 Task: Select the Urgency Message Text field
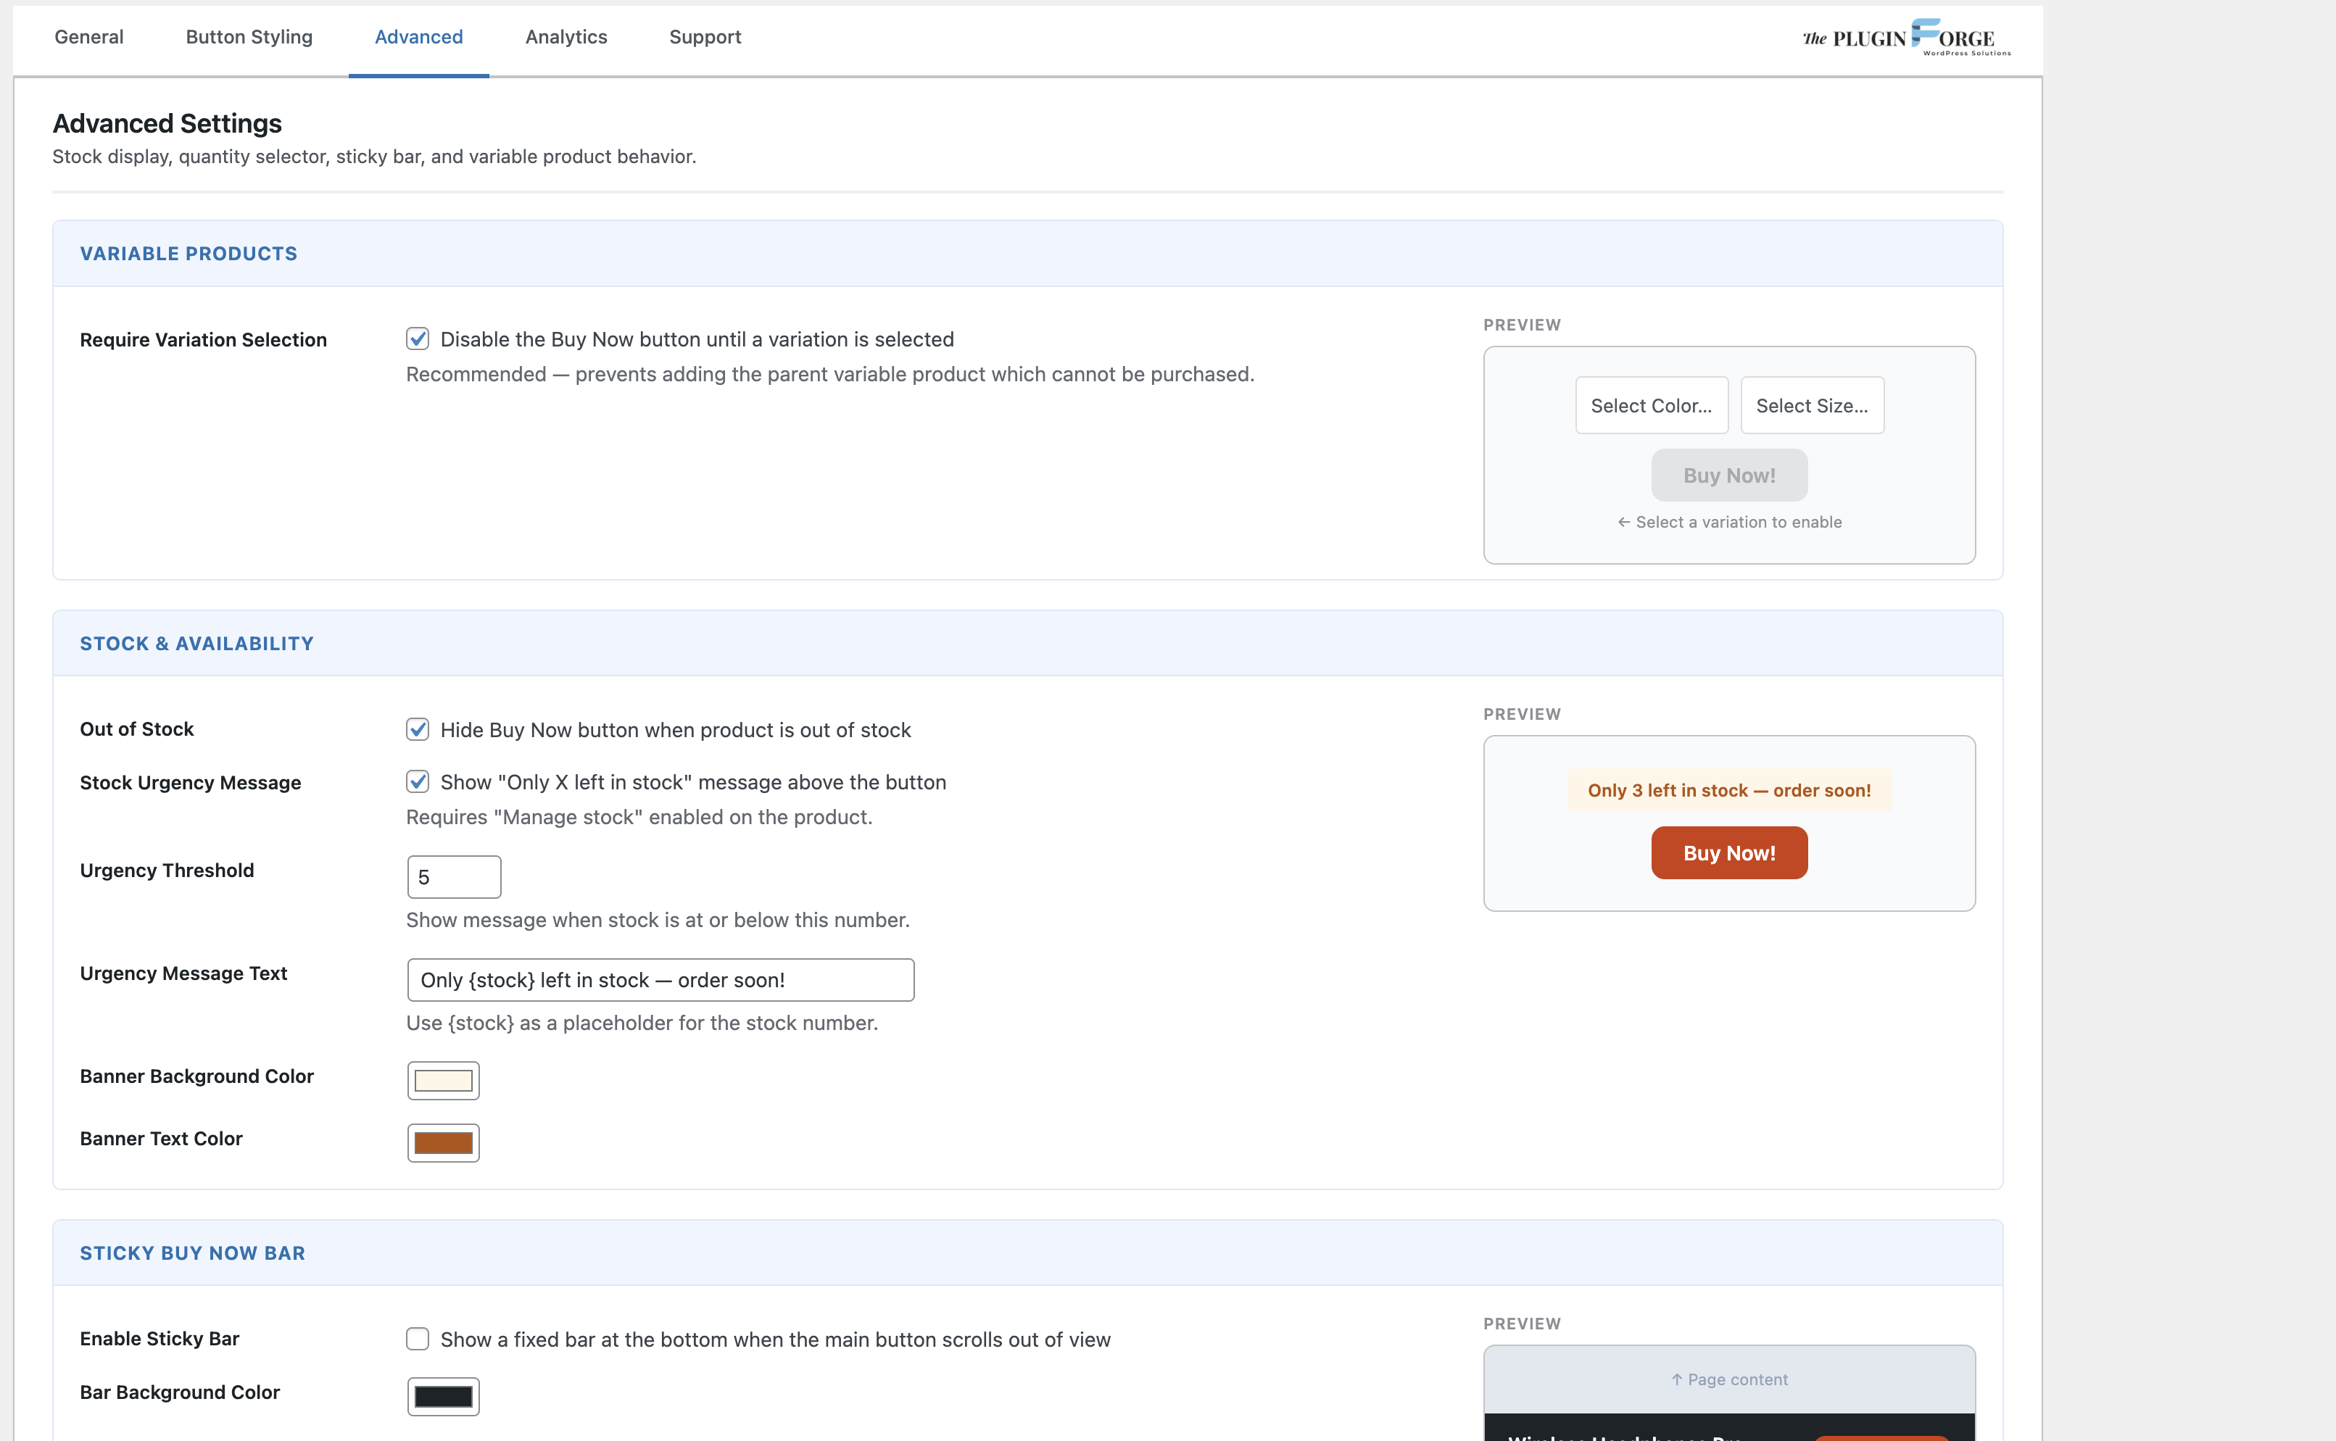pos(660,979)
